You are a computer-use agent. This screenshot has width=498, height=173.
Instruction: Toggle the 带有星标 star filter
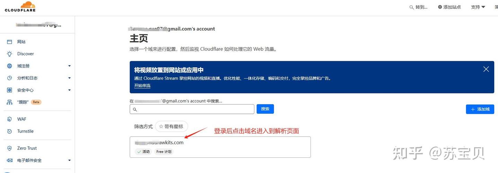[172, 127]
